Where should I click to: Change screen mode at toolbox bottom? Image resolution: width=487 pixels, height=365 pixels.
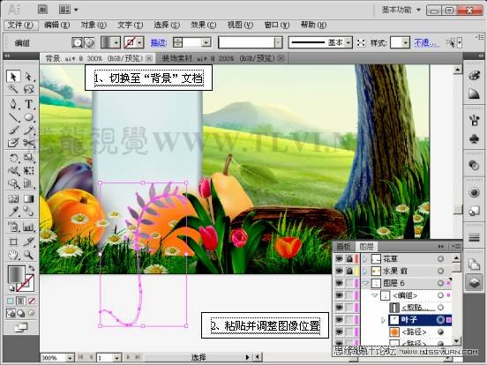point(21,327)
